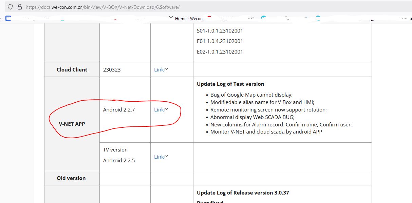Viewport: 412px width, 203px height.
Task: Click the blue bookmark icon at far left
Action: tap(8, 18)
